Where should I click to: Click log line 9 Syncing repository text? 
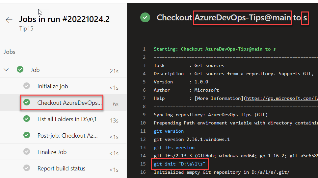[211, 115]
